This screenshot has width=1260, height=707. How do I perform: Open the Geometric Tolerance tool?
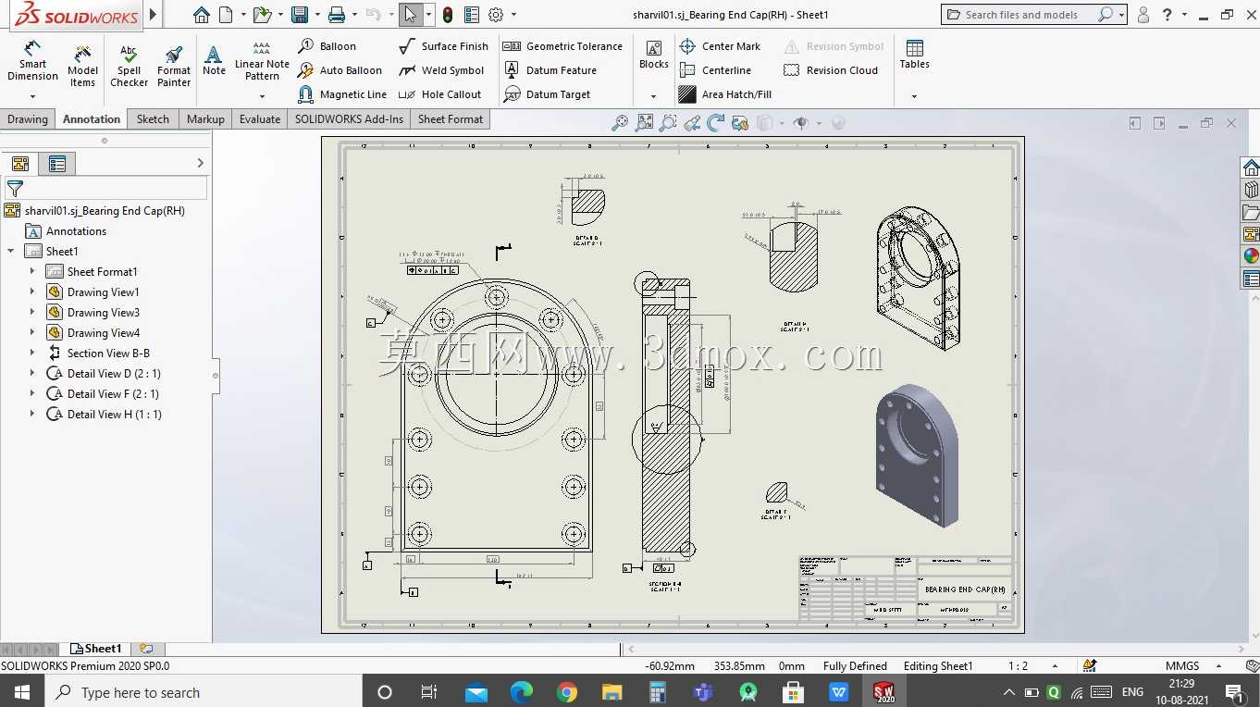pos(562,46)
